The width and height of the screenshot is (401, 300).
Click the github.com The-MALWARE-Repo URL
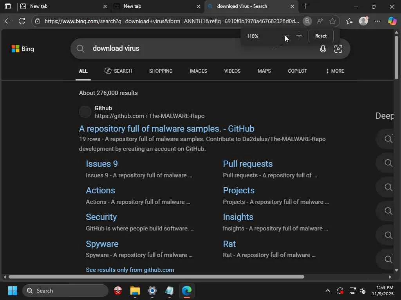point(149,116)
